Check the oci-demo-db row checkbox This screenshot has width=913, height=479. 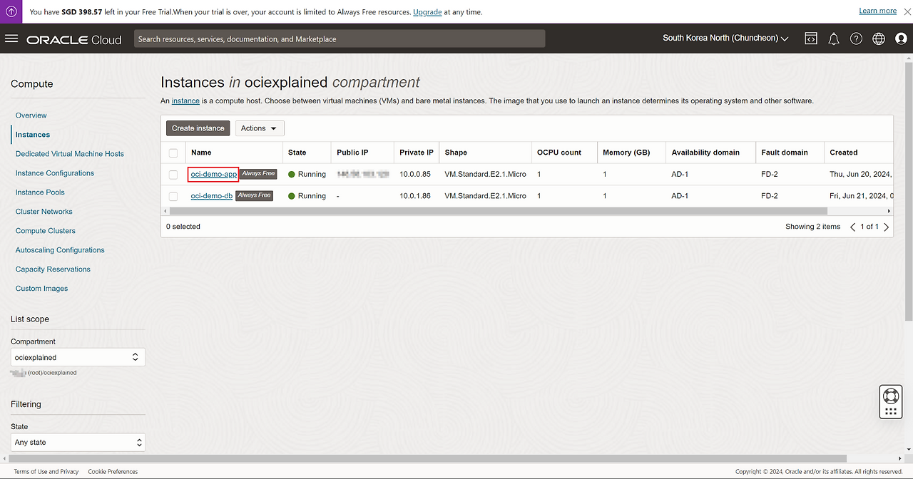point(173,196)
